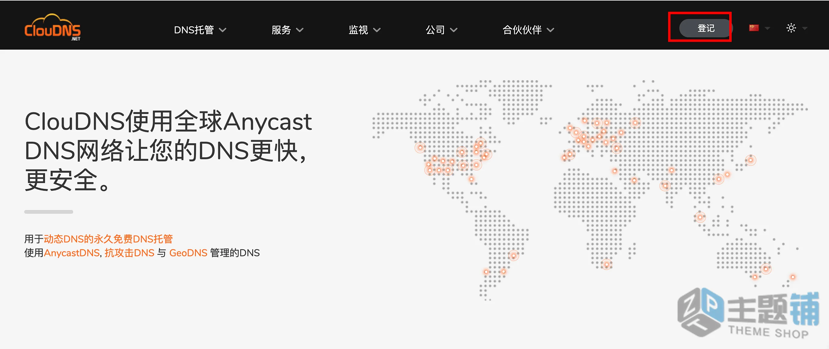Viewport: 829px width, 349px height.
Task: Expand chevron next to 公司
Action: pos(454,30)
